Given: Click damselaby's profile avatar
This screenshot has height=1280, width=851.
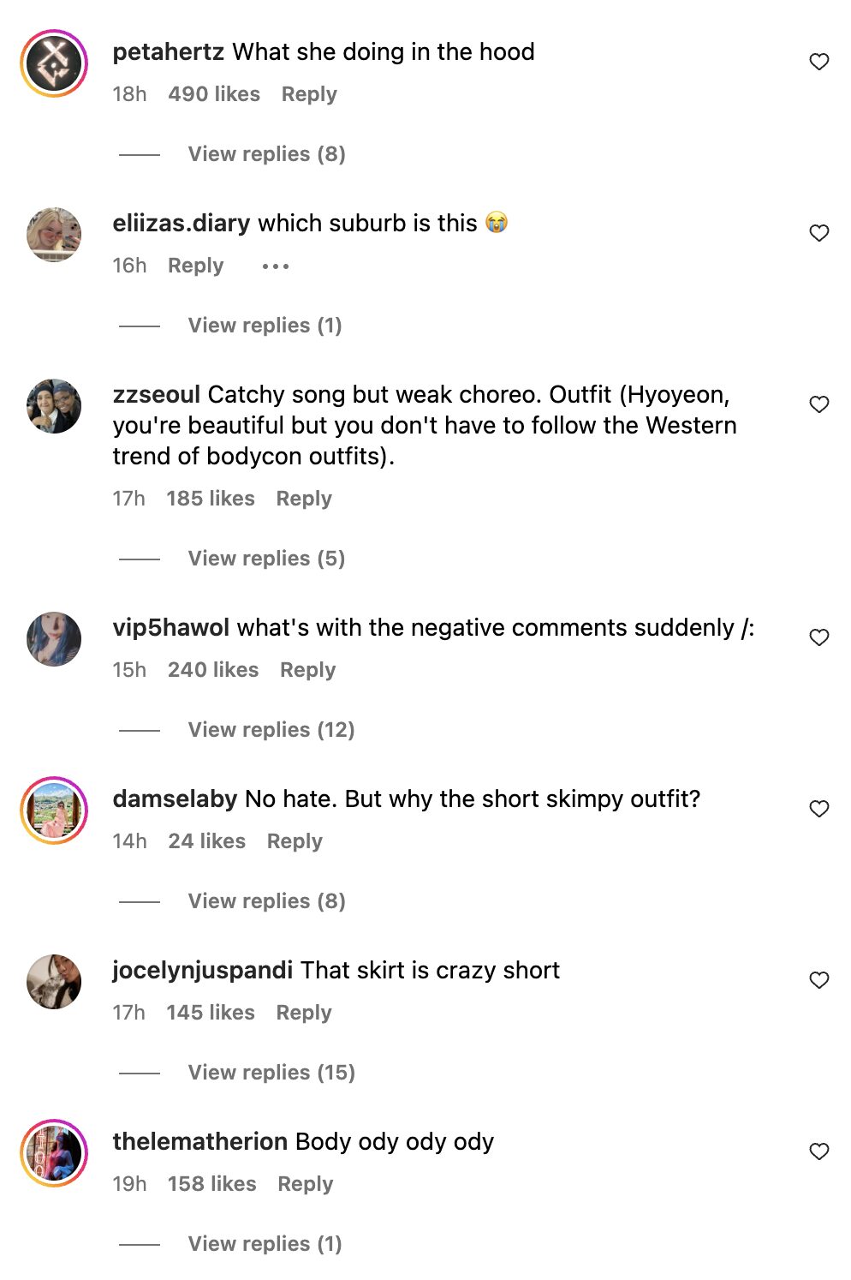Looking at the screenshot, I should (x=54, y=810).
